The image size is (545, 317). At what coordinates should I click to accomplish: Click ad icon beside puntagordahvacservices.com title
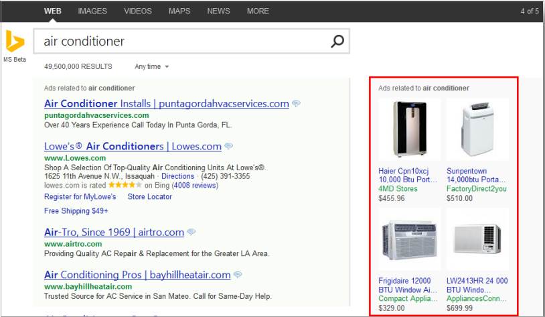[296, 104]
